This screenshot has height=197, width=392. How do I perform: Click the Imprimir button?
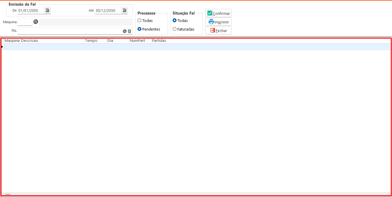[218, 22]
